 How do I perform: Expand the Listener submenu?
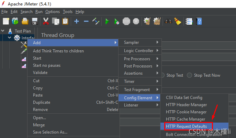[140, 105]
